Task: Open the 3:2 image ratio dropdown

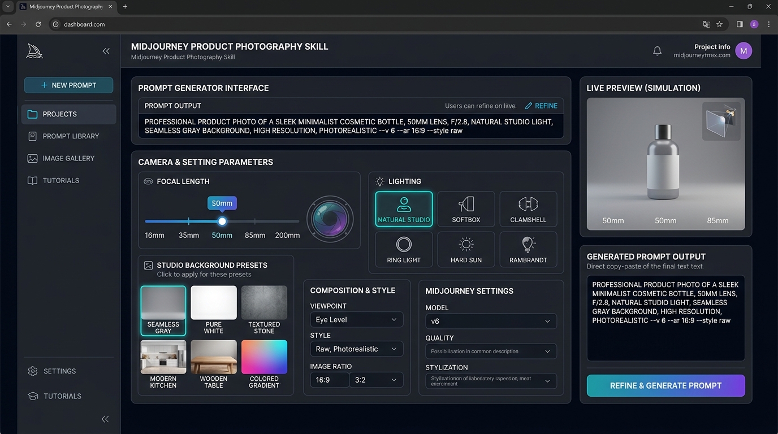Action: click(x=376, y=380)
